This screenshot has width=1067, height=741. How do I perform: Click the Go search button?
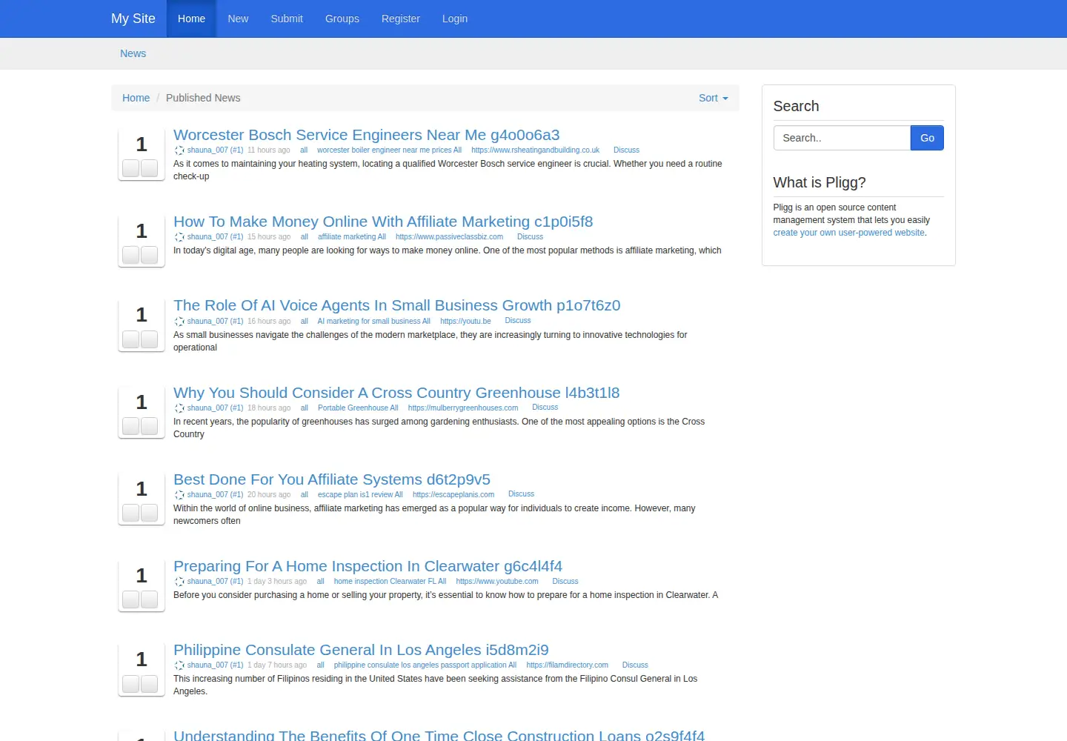click(927, 138)
